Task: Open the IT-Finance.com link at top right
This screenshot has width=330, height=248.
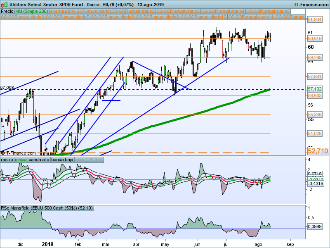Action: click(x=311, y=5)
